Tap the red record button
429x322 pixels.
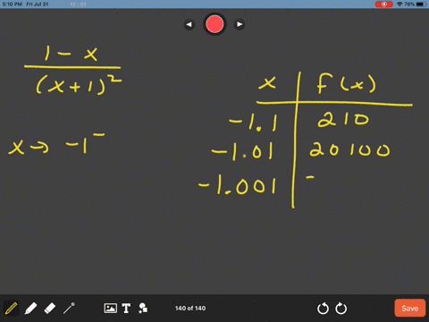pos(214,24)
